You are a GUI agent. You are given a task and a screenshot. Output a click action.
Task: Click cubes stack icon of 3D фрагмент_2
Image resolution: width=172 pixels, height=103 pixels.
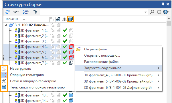click(x=58, y=36)
